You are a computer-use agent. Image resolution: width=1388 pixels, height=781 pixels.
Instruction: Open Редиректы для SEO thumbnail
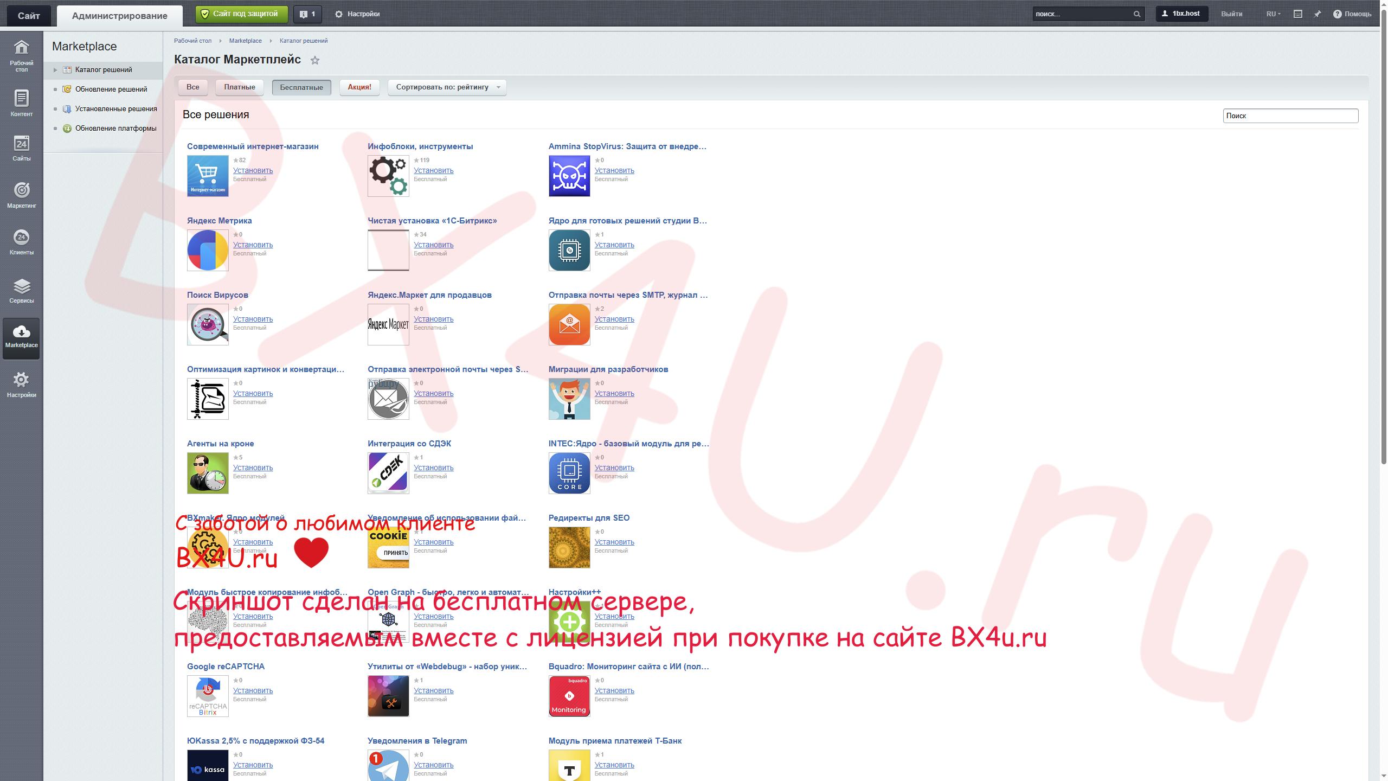tap(569, 547)
